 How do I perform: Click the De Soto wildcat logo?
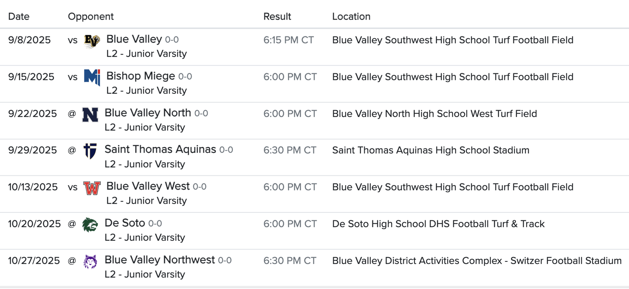(x=90, y=224)
